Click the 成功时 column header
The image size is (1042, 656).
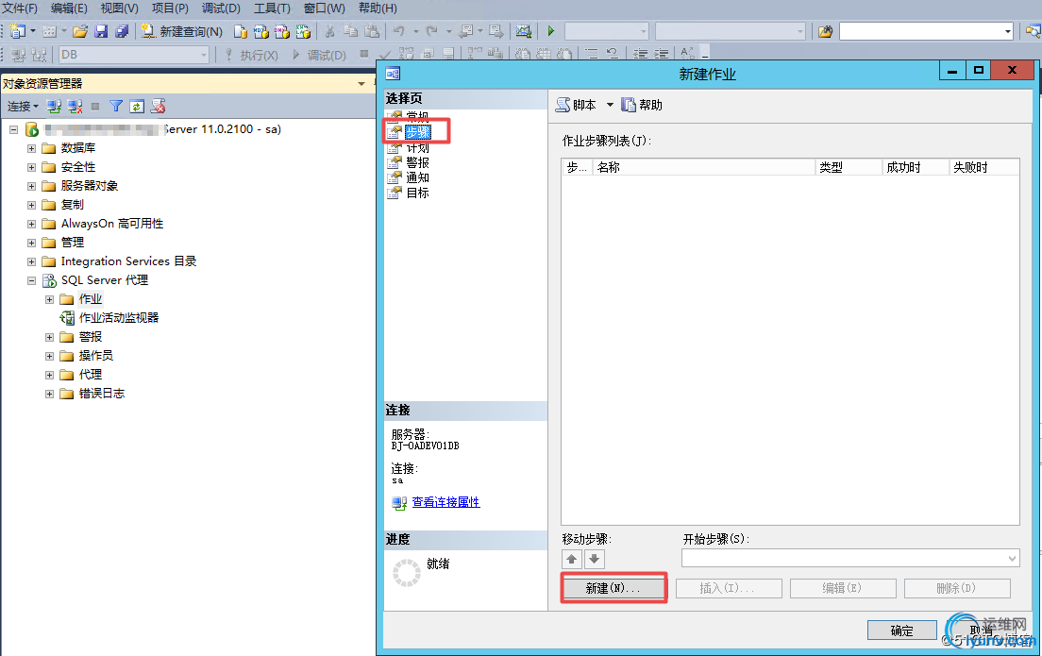tap(916, 167)
